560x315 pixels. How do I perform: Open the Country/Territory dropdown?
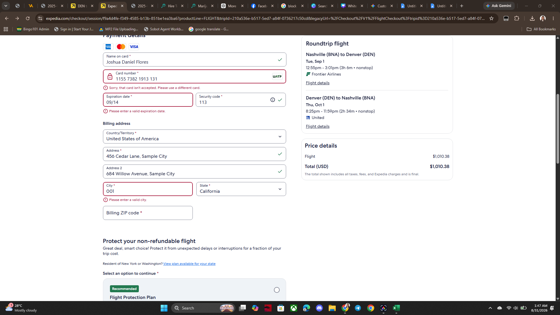point(195,136)
